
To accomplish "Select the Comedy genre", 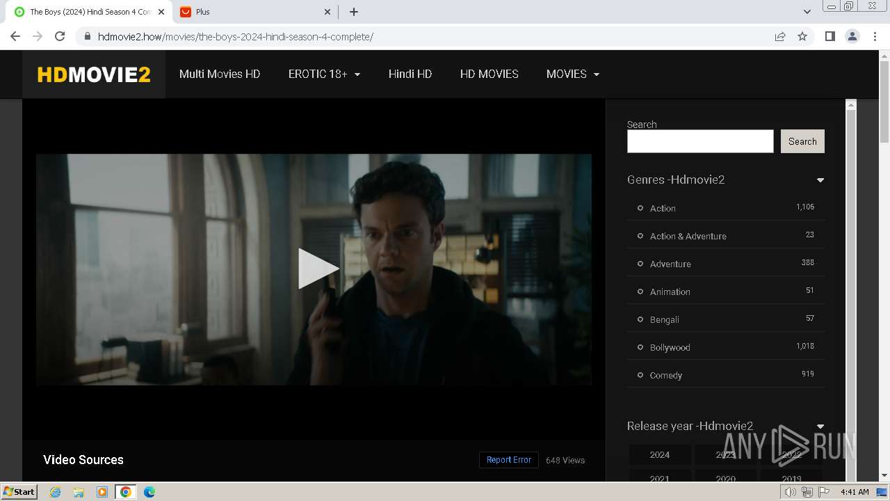I will [666, 375].
